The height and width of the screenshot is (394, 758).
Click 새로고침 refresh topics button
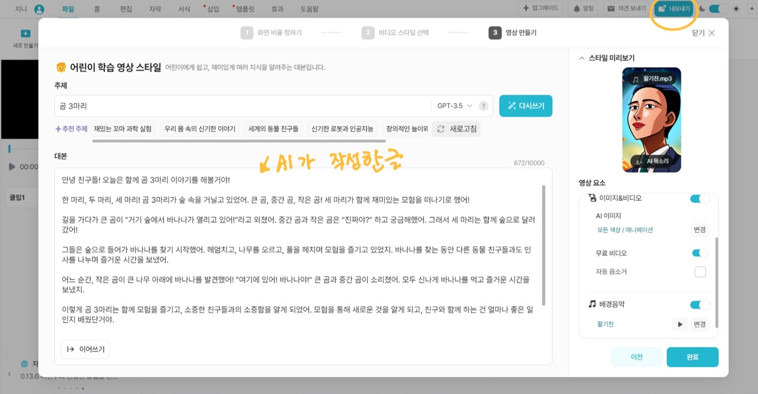coord(457,129)
